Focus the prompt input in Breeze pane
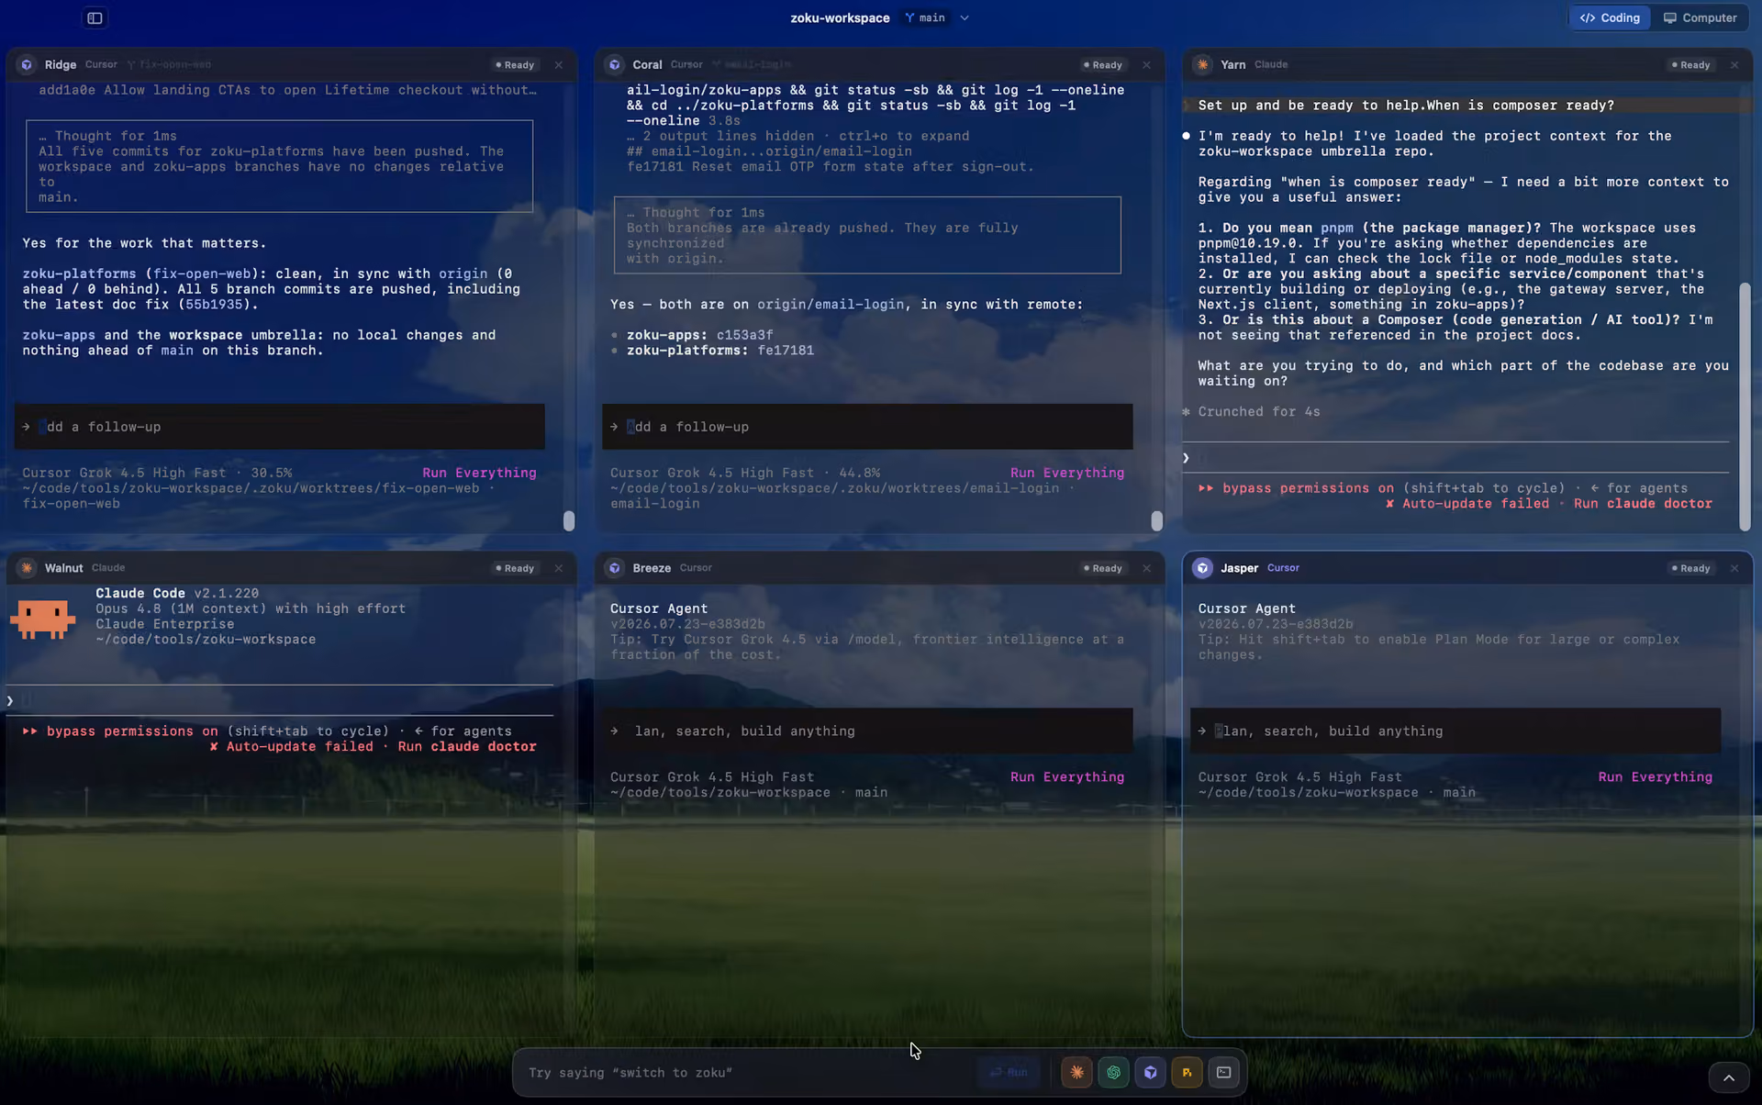Image resolution: width=1762 pixels, height=1105 pixels. [867, 731]
